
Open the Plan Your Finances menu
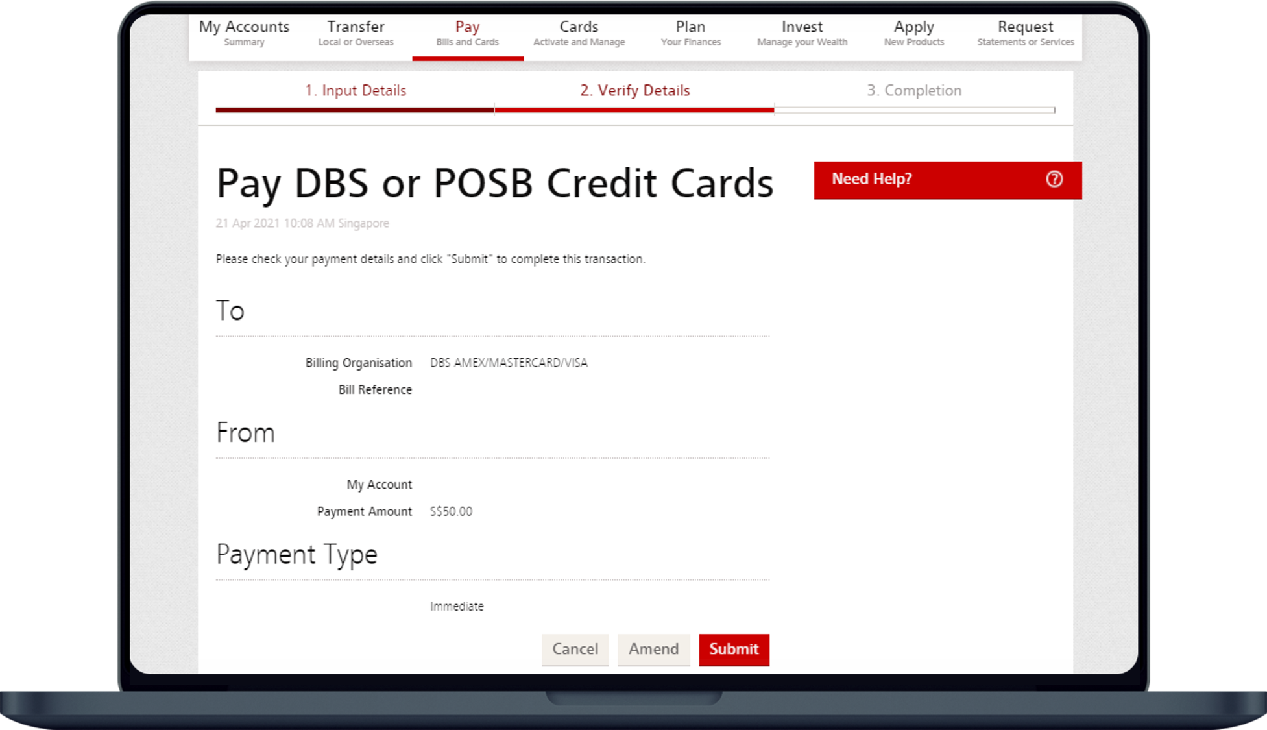pos(690,33)
